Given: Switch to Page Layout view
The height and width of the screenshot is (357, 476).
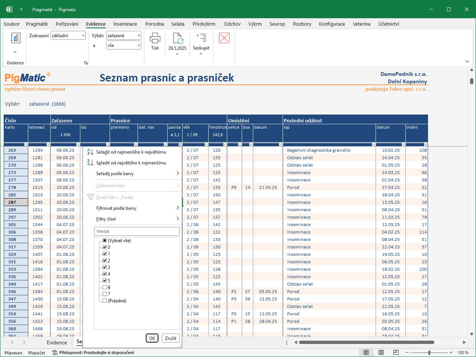Looking at the screenshot, I should (x=381, y=353).
